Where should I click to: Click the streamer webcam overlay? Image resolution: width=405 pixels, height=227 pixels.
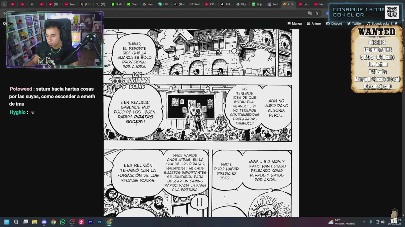pyautogui.click(x=54, y=40)
